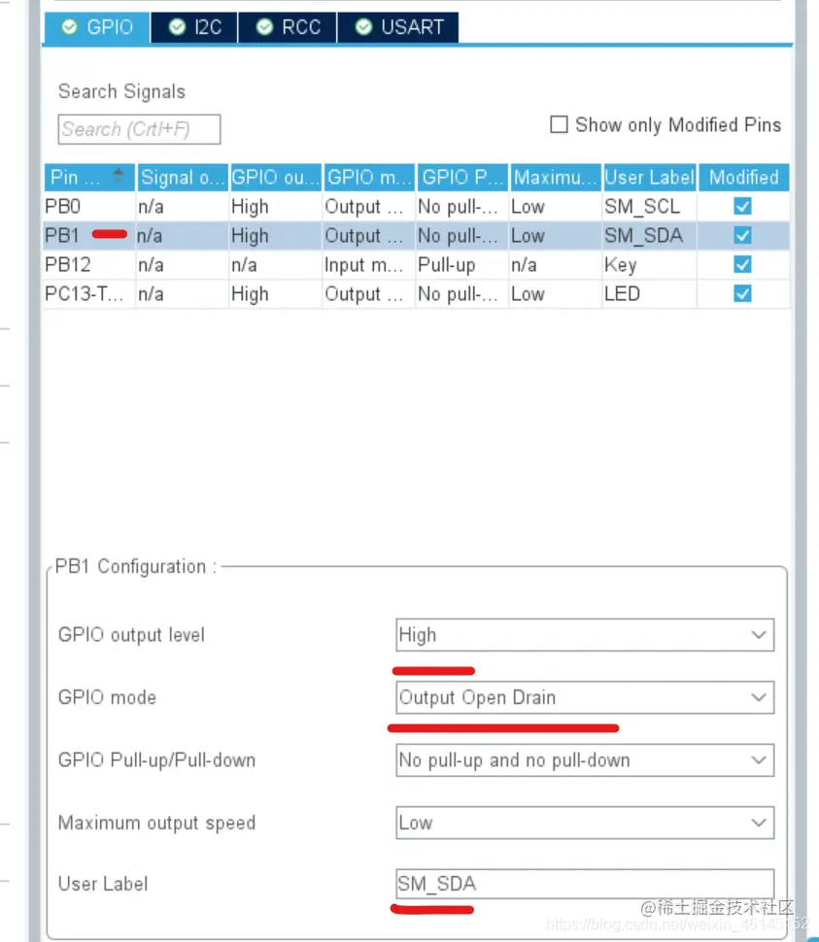This screenshot has width=819, height=942.
Task: Click the sort arrow in Pin column
Action: pyautogui.click(x=119, y=175)
